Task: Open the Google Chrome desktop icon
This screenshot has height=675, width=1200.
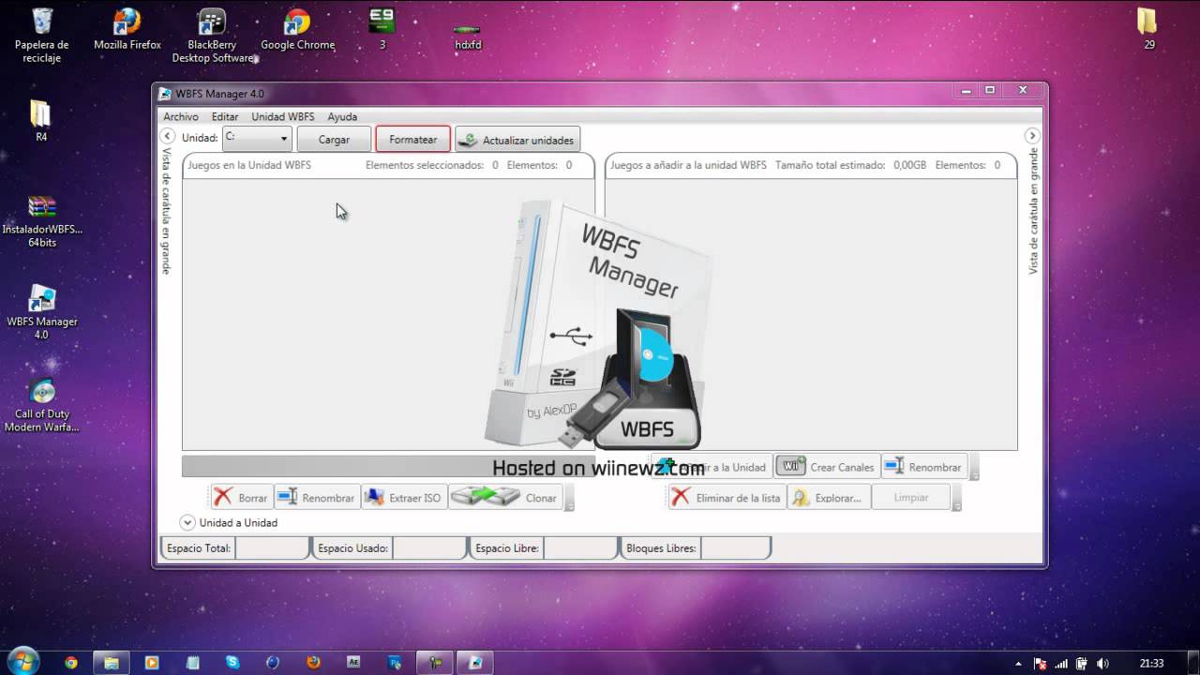Action: (x=297, y=29)
